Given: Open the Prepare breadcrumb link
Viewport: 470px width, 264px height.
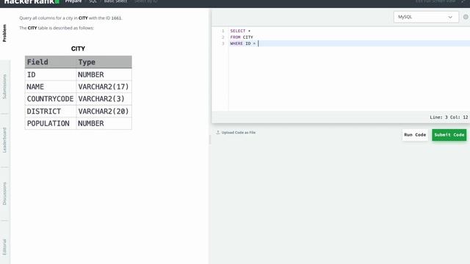Looking at the screenshot, I should [x=73, y=1].
